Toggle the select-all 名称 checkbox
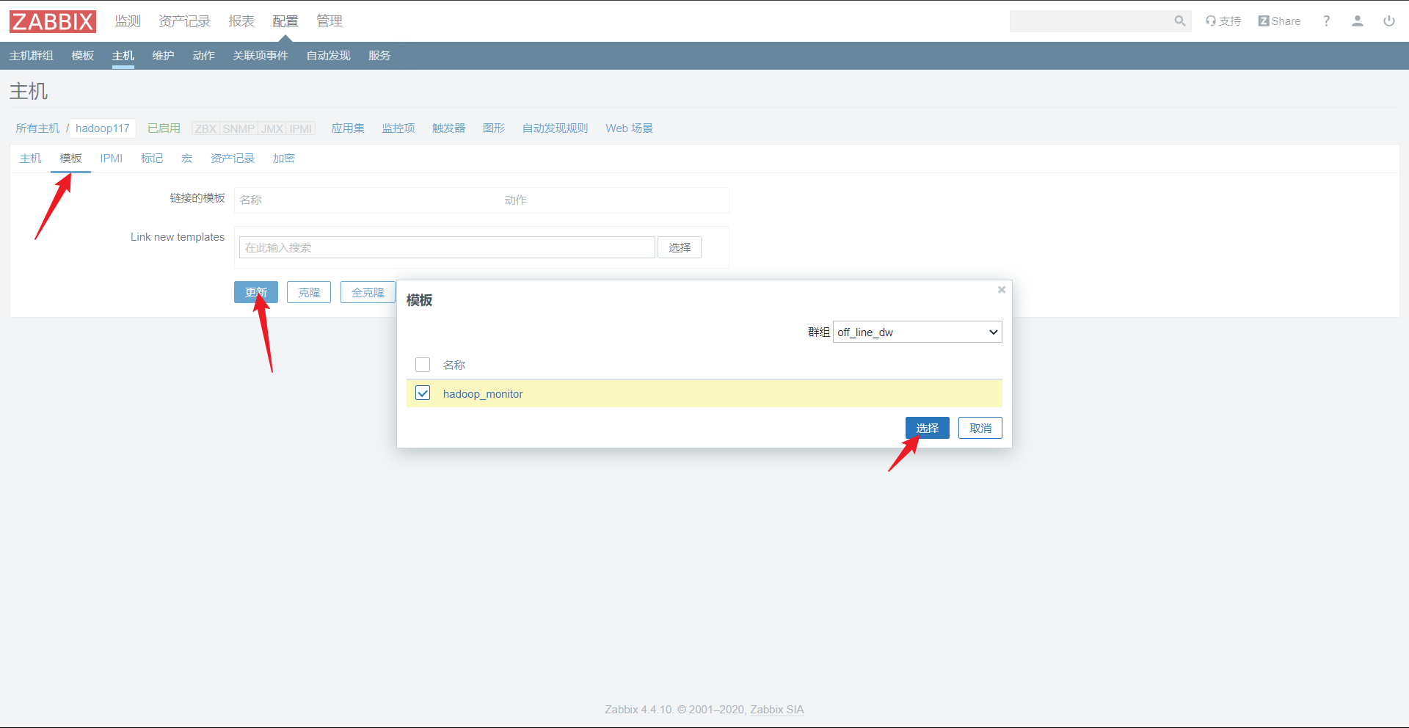1409x728 pixels. point(423,365)
